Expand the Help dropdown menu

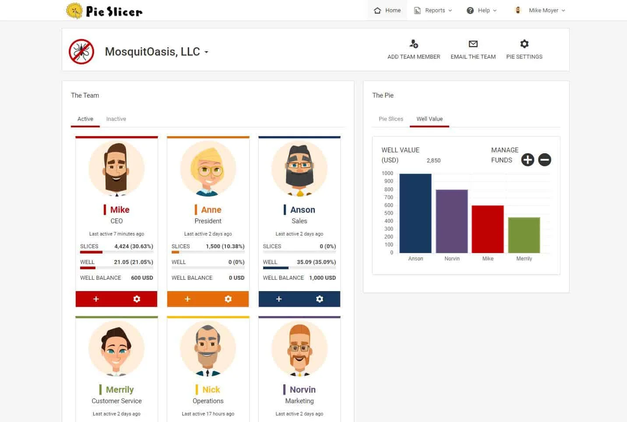pyautogui.click(x=482, y=11)
